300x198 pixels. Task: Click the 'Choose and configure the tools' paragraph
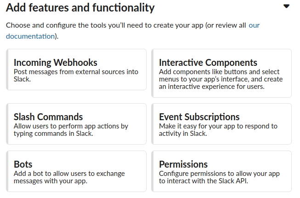tap(133, 31)
